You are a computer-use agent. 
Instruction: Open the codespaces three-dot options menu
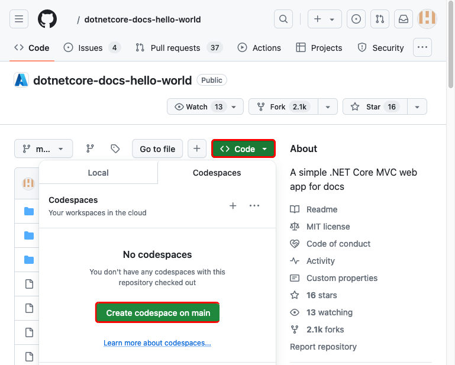(x=254, y=206)
